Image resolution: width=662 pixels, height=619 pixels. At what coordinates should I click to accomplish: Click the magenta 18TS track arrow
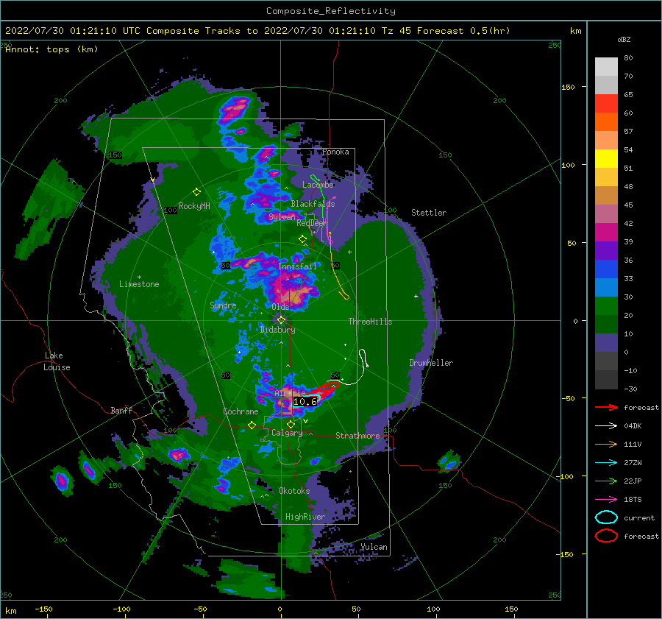[606, 500]
